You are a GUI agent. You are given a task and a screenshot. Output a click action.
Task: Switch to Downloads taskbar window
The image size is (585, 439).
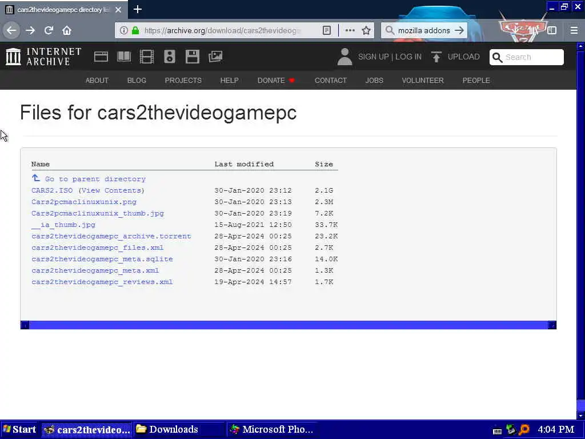179,430
